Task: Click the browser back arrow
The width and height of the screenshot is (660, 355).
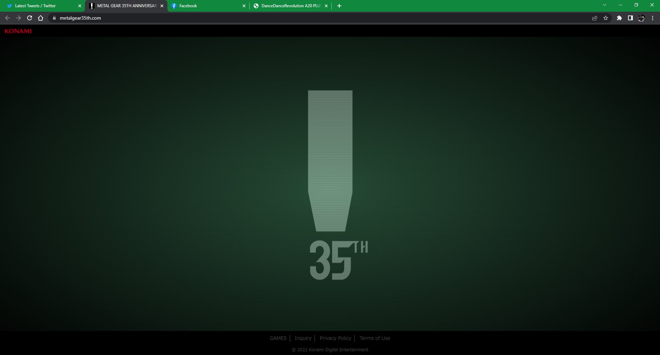Action: click(x=8, y=18)
